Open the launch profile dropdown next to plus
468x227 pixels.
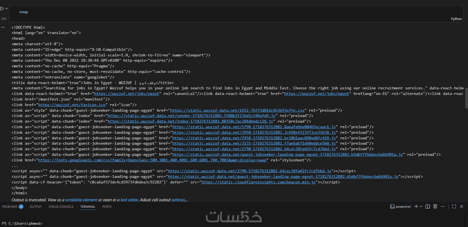(421, 207)
